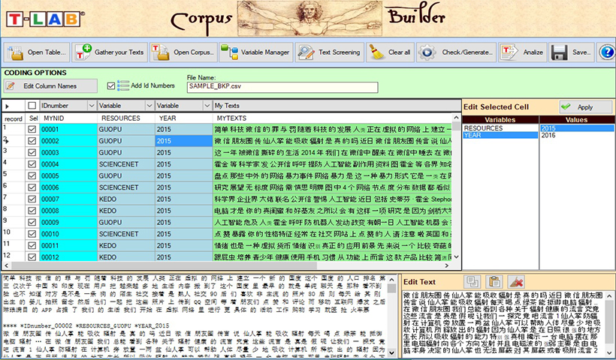This screenshot has height=360, width=616.
Task: Clear all data with broom icon
Action: [x=390, y=52]
